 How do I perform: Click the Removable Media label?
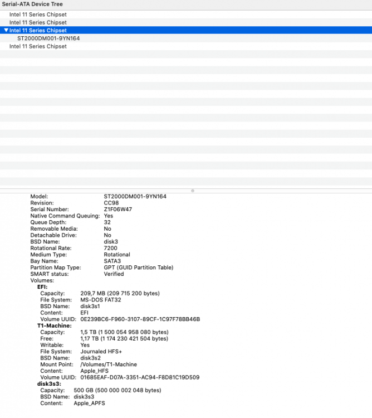(x=54, y=229)
